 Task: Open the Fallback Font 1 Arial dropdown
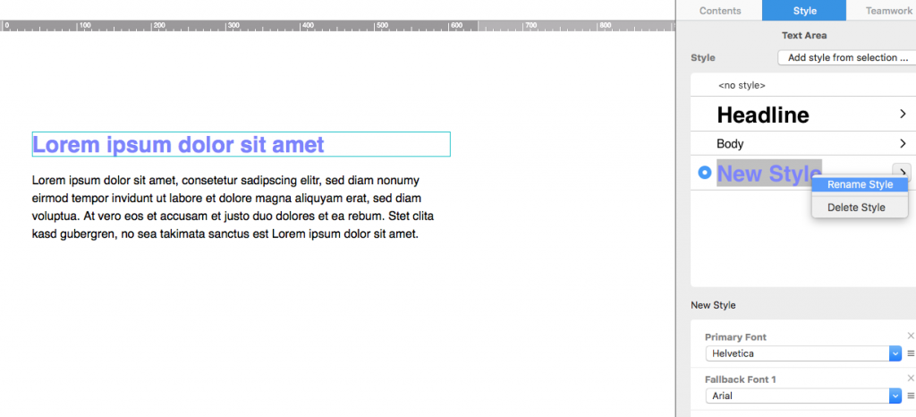pos(804,396)
